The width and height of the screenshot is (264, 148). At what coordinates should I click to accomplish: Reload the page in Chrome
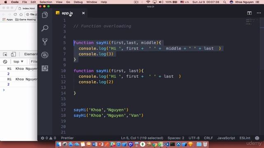tap(15, 14)
